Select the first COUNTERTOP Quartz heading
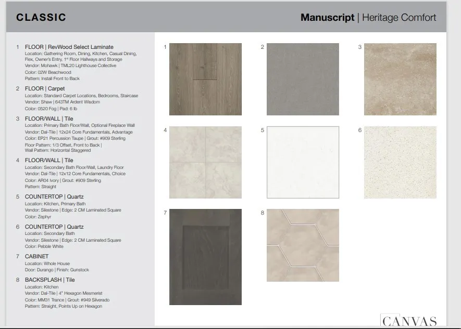Image resolution: width=461 pixels, height=329 pixels. pyautogui.click(x=54, y=197)
